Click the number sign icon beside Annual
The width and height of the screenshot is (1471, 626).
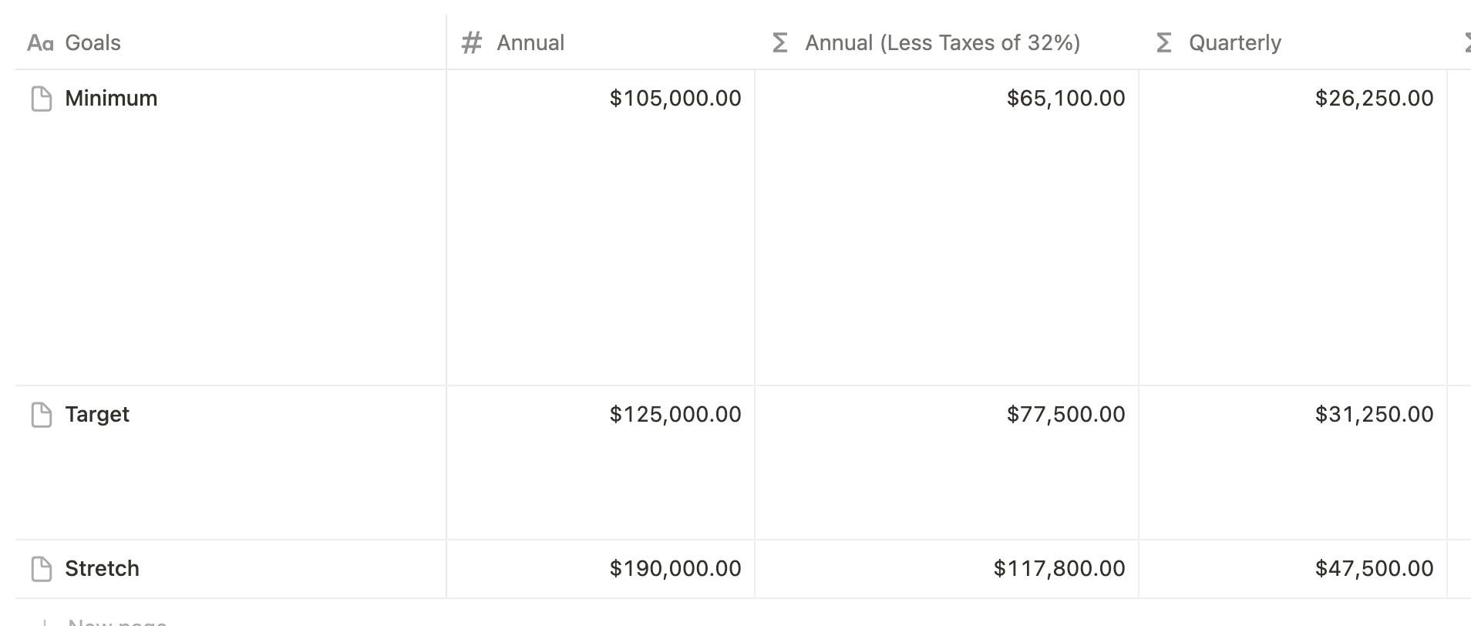(x=471, y=43)
